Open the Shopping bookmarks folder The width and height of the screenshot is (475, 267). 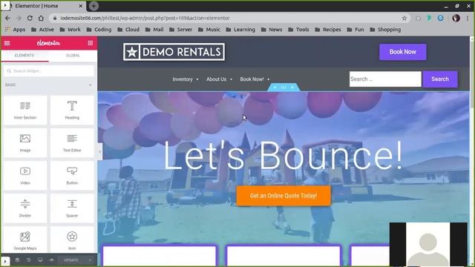coord(385,30)
